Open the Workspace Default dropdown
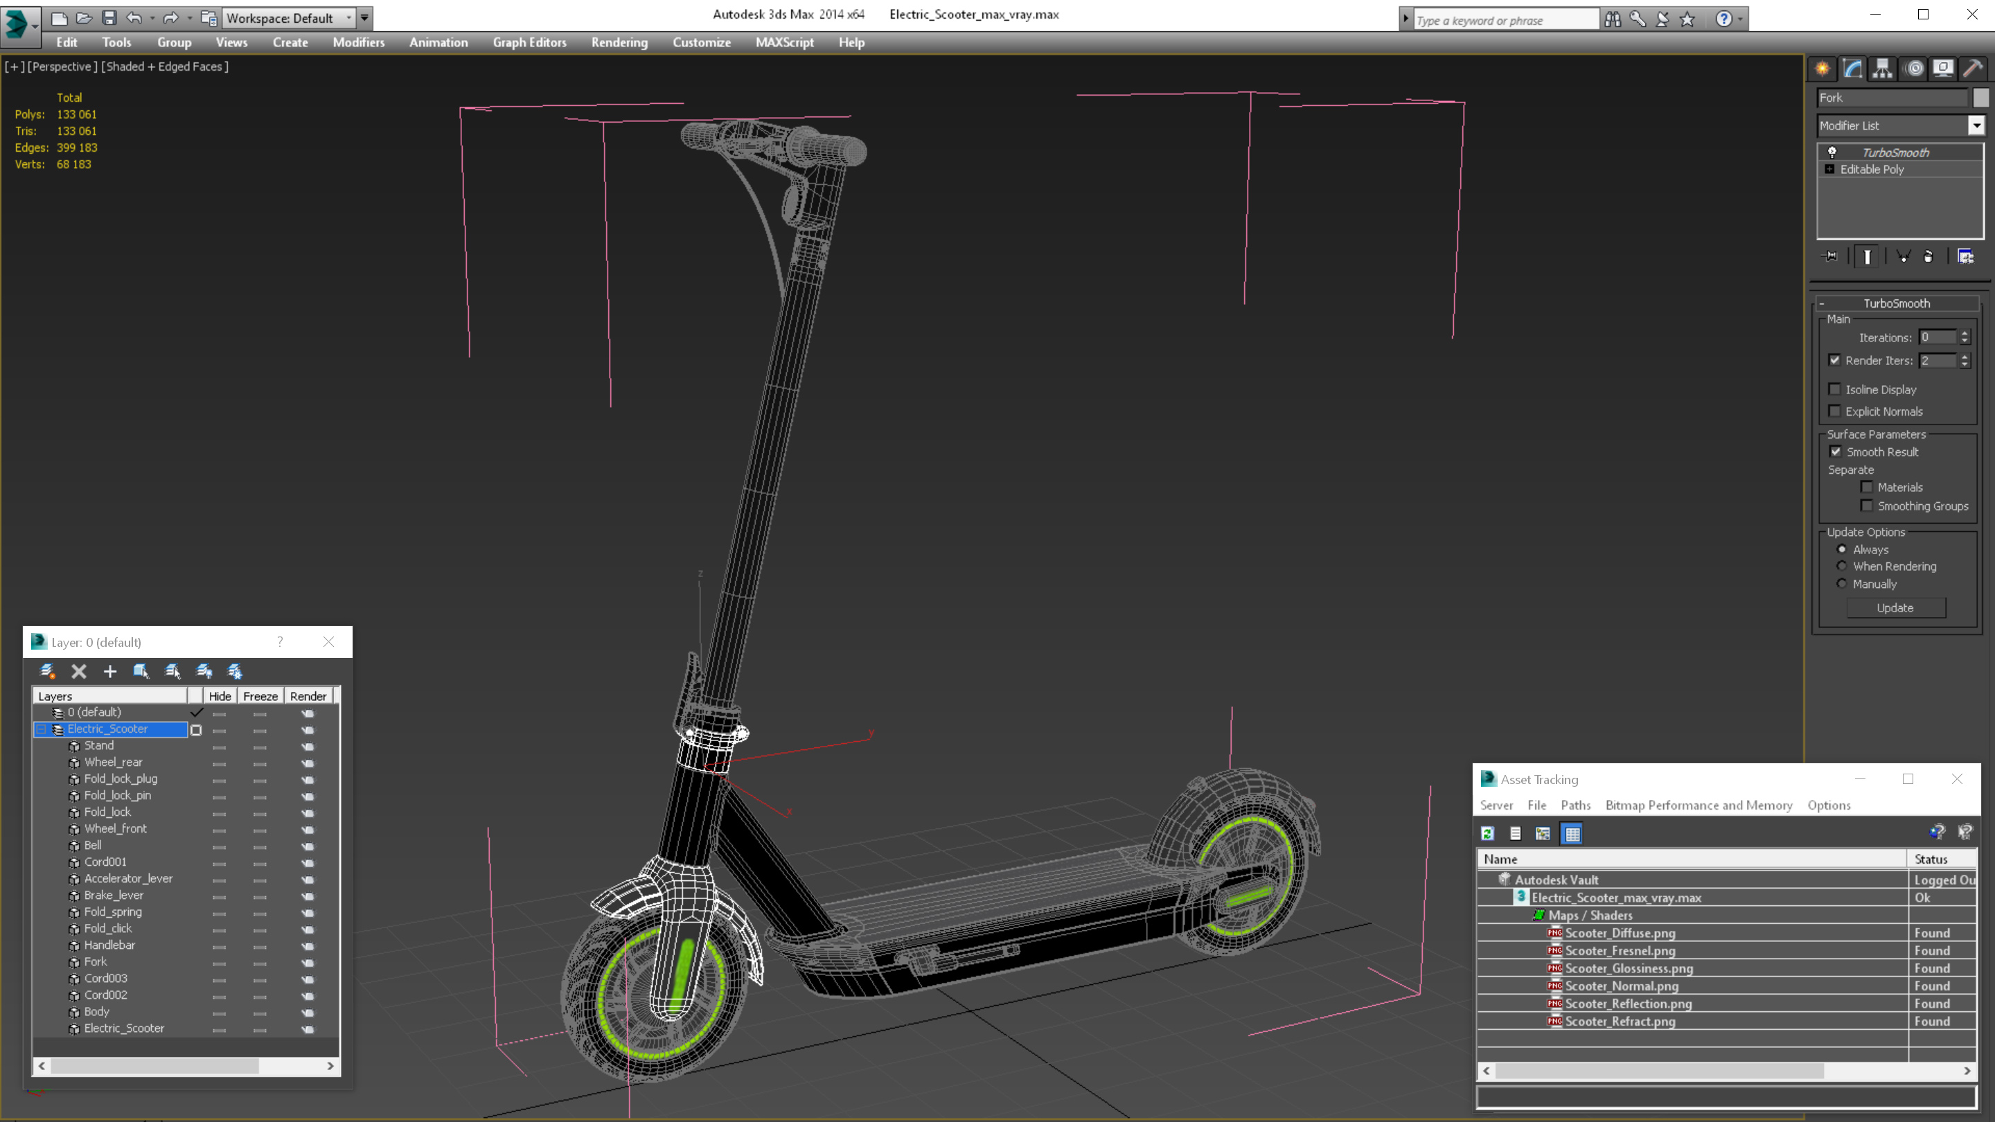Viewport: 1995px width, 1122px height. [x=349, y=18]
